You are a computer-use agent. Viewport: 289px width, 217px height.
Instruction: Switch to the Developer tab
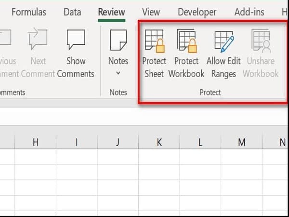(197, 12)
